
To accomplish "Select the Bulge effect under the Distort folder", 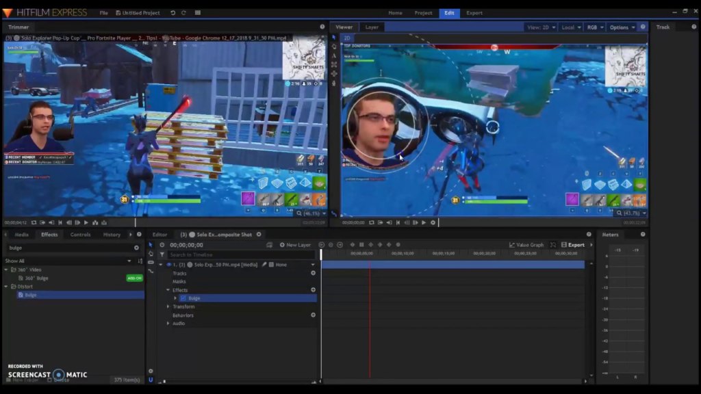I will coord(31,295).
